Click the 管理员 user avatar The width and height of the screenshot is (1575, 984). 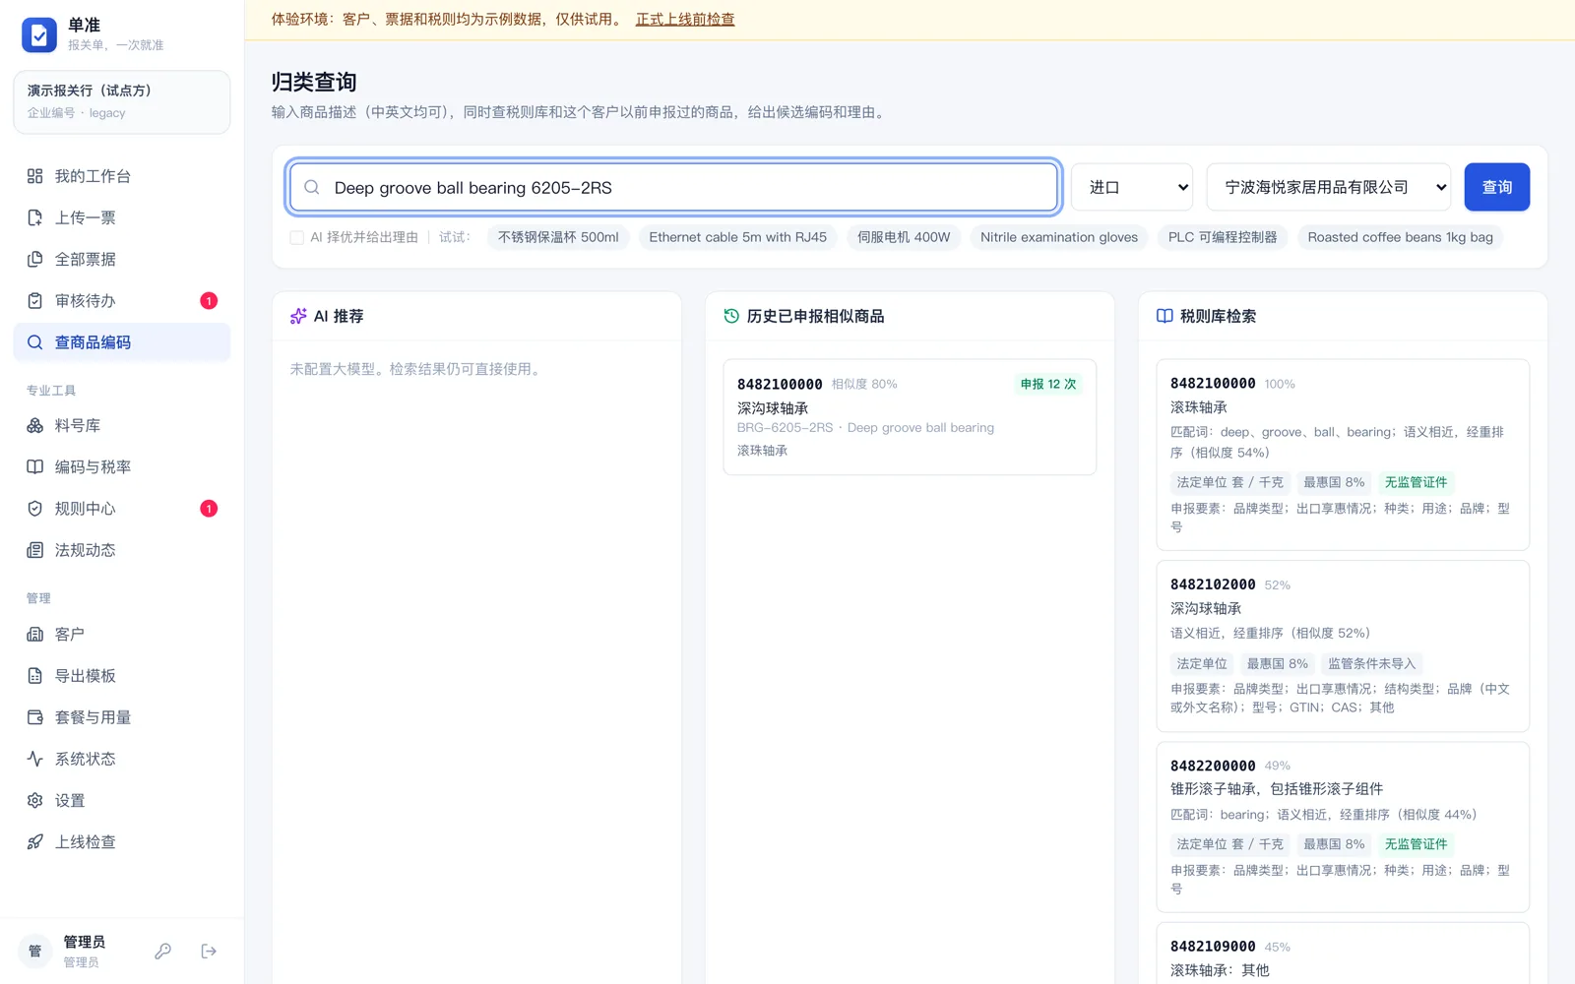click(35, 951)
